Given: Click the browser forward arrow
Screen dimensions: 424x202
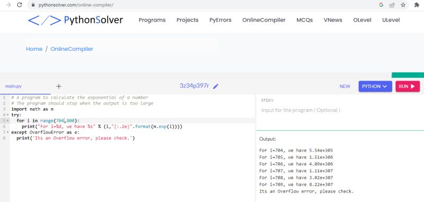Looking at the screenshot, I should pos(8,5).
